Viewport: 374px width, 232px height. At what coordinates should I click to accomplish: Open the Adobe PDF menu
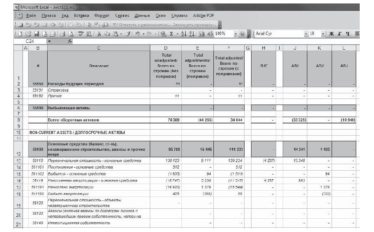203,16
